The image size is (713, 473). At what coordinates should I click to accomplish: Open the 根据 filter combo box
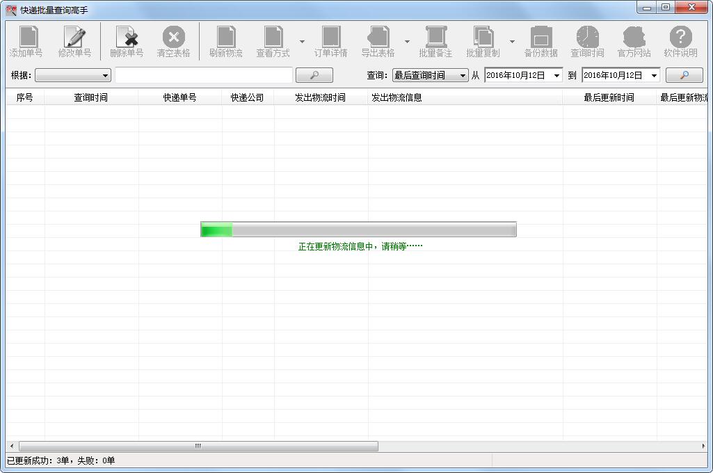(73, 76)
